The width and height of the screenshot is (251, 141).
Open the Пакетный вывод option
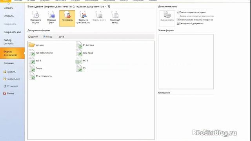pos(115,18)
